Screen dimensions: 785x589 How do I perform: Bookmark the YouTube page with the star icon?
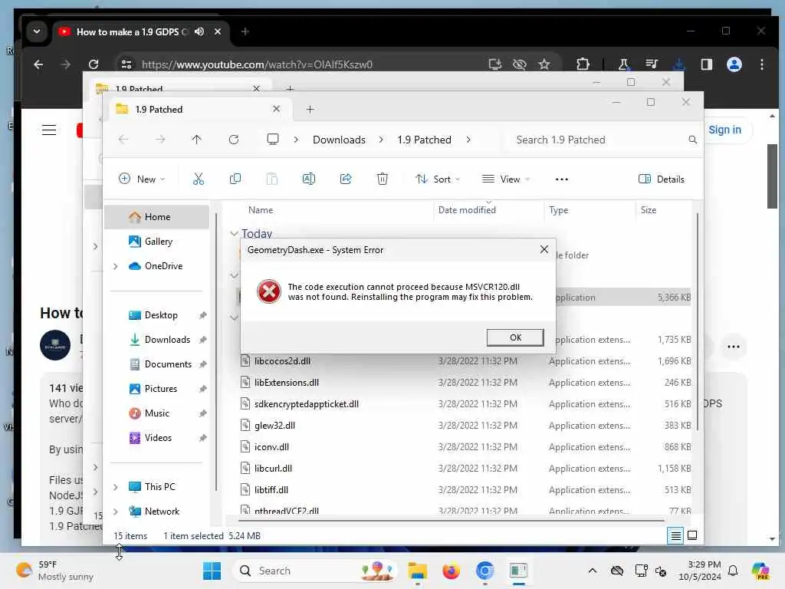[544, 64]
